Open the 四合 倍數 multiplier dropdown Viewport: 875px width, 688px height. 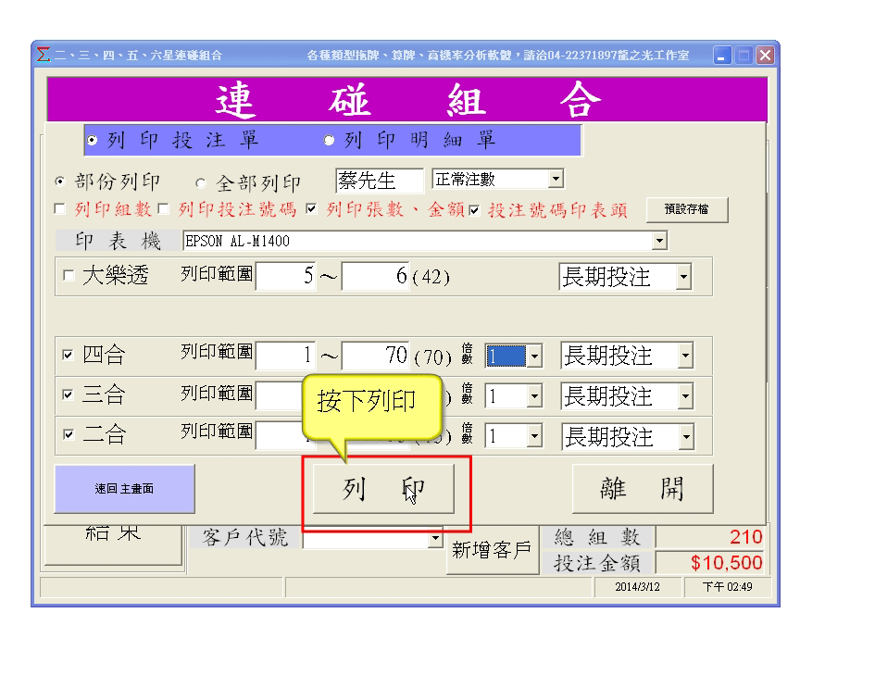coord(533,357)
